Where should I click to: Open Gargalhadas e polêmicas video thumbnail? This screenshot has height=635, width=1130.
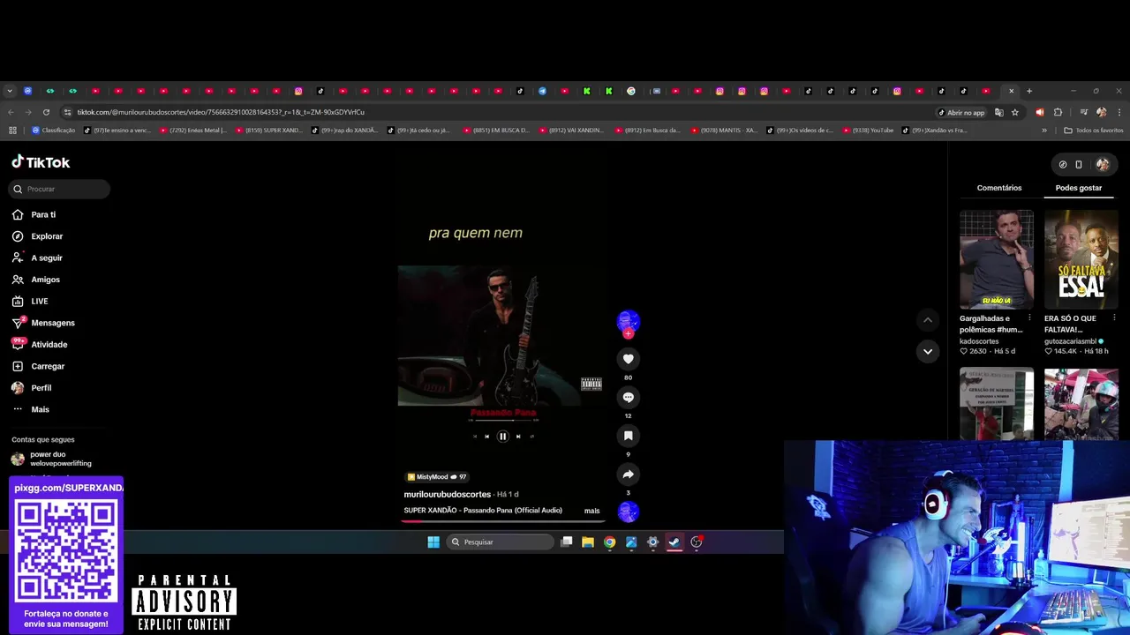coord(997,259)
